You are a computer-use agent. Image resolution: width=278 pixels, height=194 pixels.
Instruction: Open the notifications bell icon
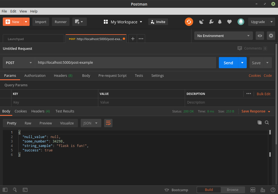point(220,22)
